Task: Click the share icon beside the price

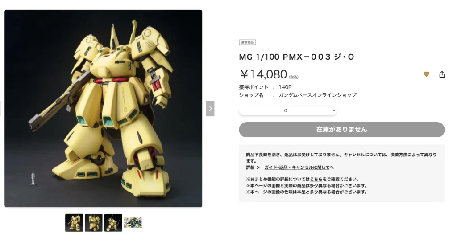Action: [442, 74]
